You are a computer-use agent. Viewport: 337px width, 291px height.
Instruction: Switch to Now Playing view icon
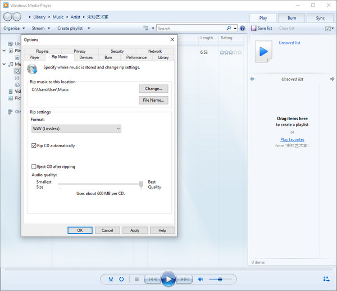pos(326,279)
